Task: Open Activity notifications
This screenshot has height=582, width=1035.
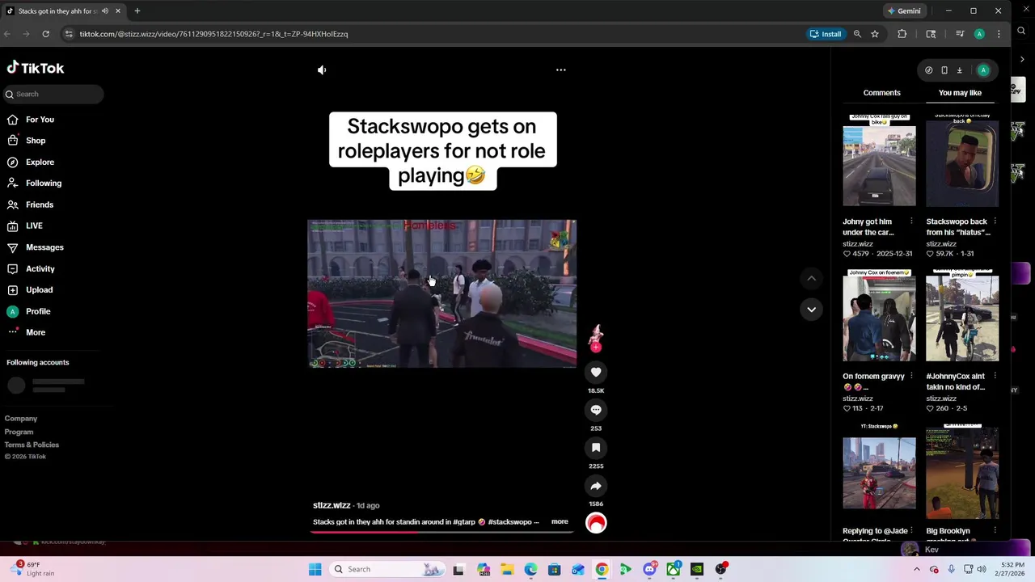Action: 40,269
